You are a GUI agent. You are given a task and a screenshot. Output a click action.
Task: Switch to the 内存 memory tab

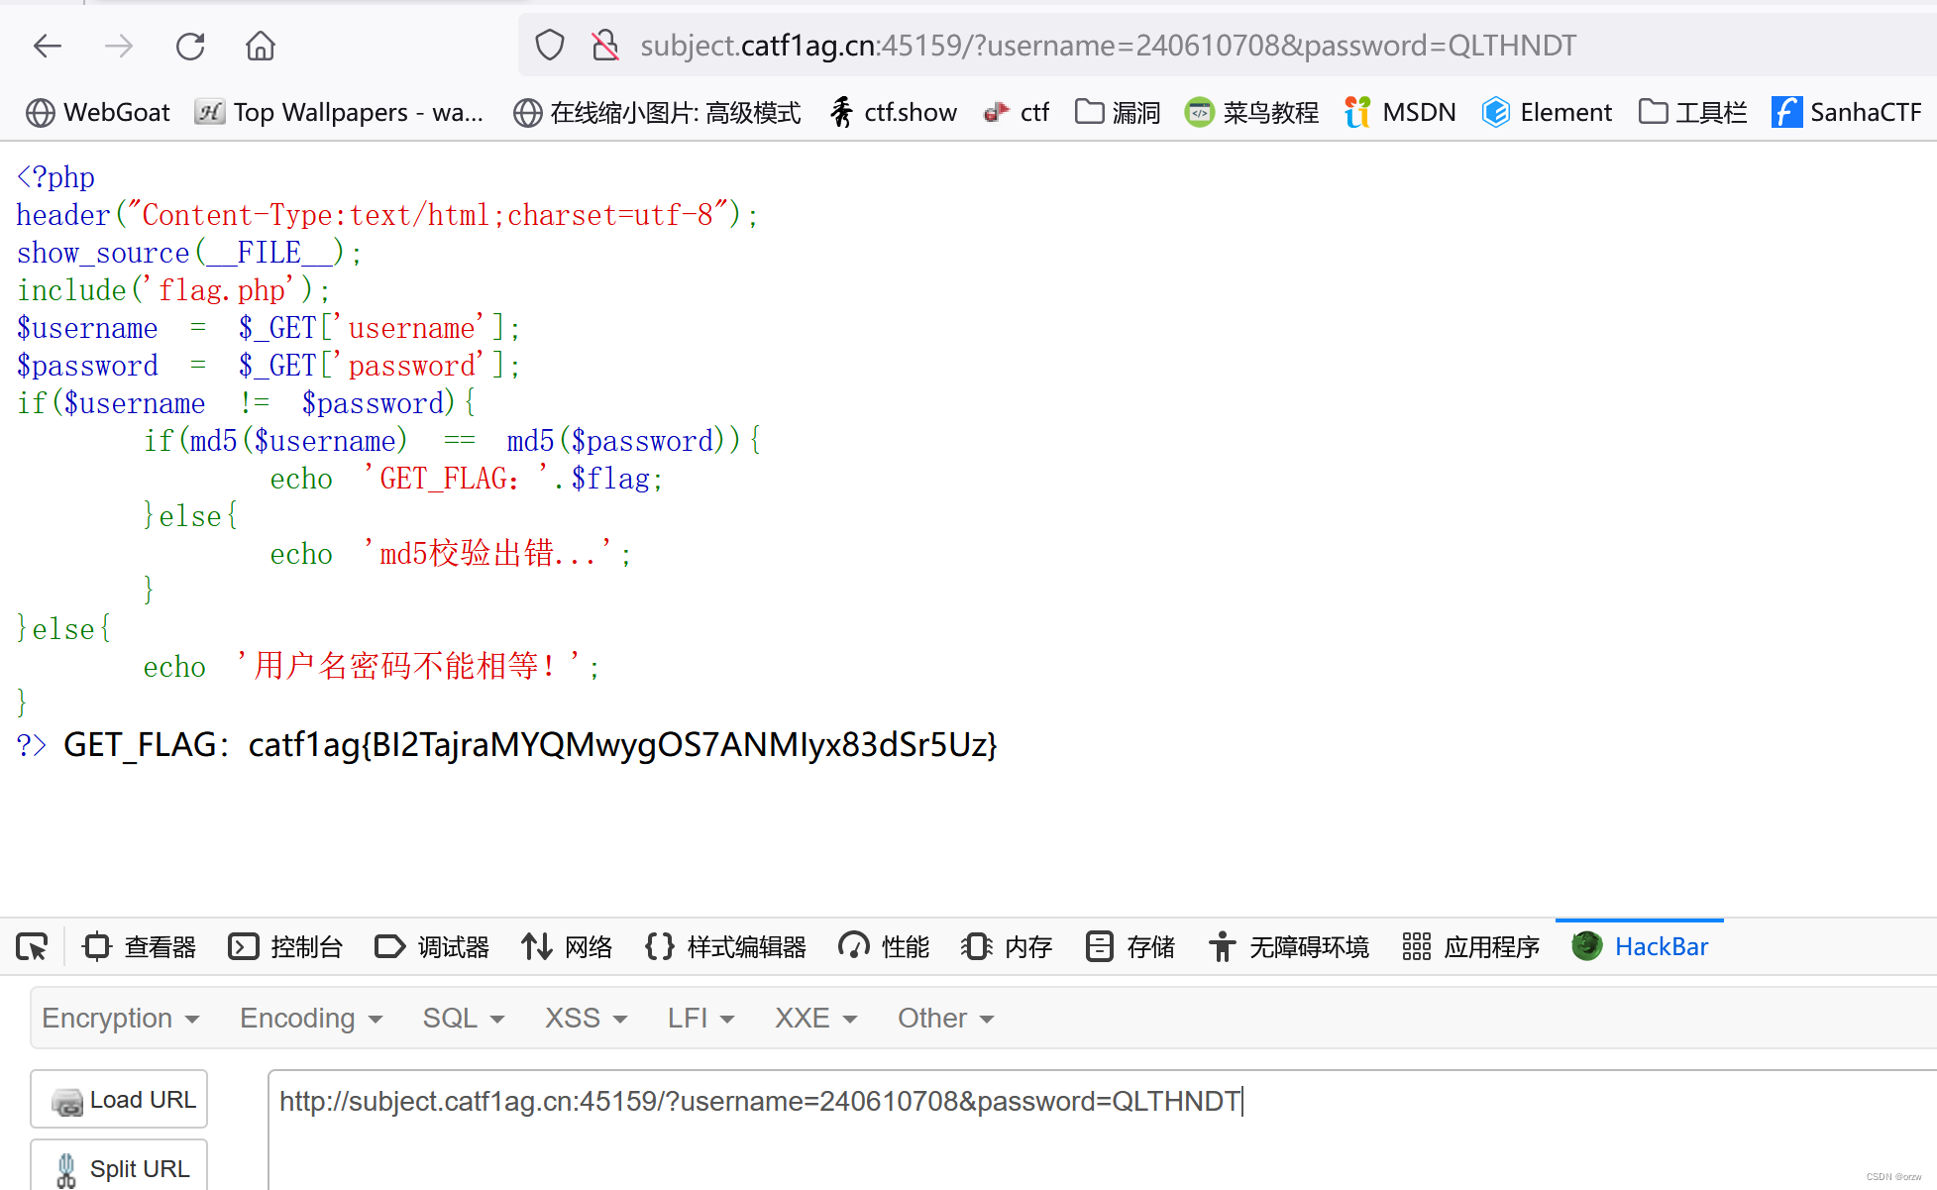(x=1007, y=947)
